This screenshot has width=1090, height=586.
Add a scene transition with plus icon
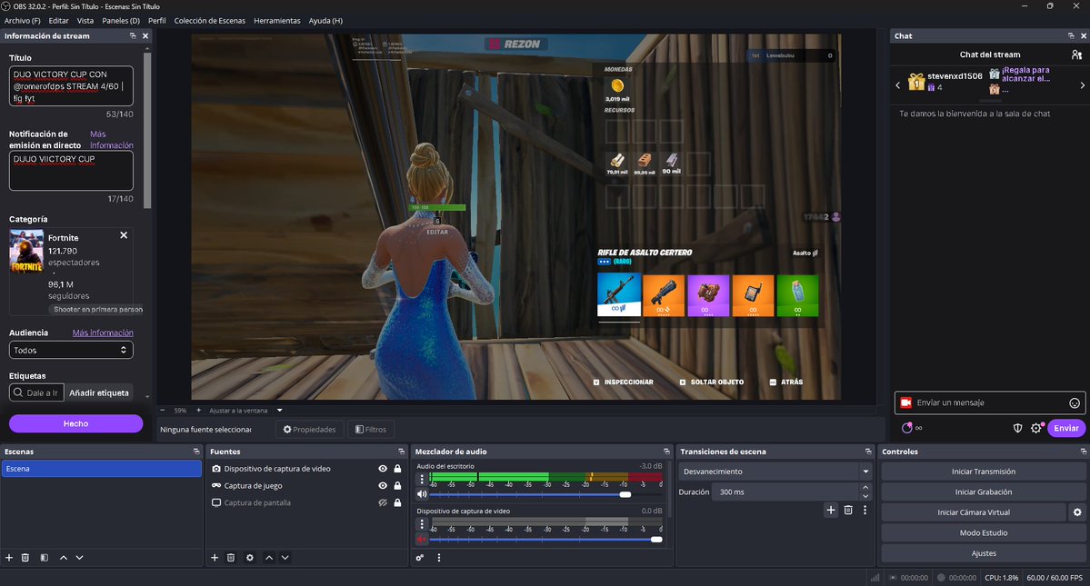tap(831, 510)
